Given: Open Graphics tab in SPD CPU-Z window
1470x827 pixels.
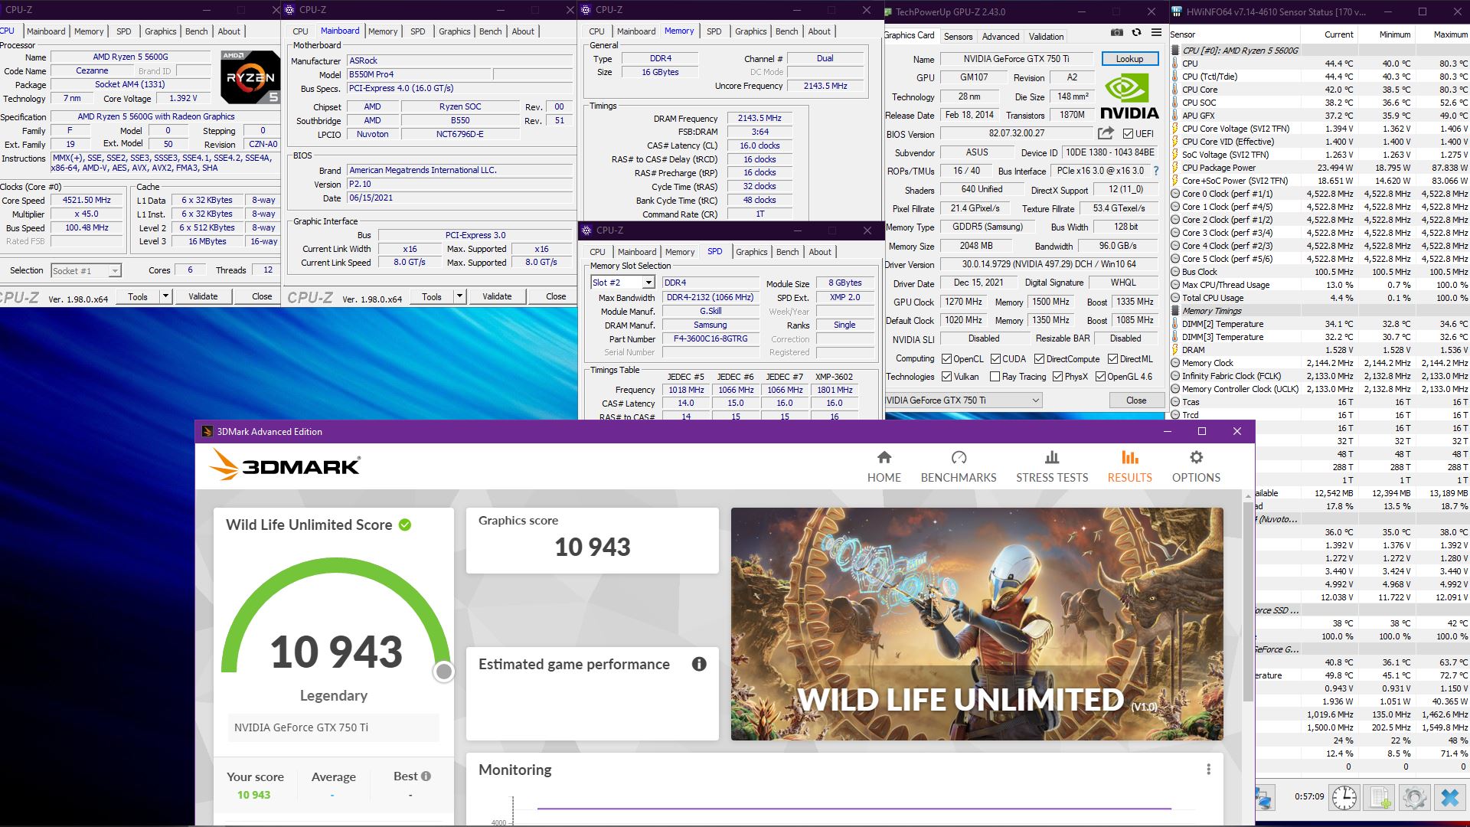Looking at the screenshot, I should [751, 252].
